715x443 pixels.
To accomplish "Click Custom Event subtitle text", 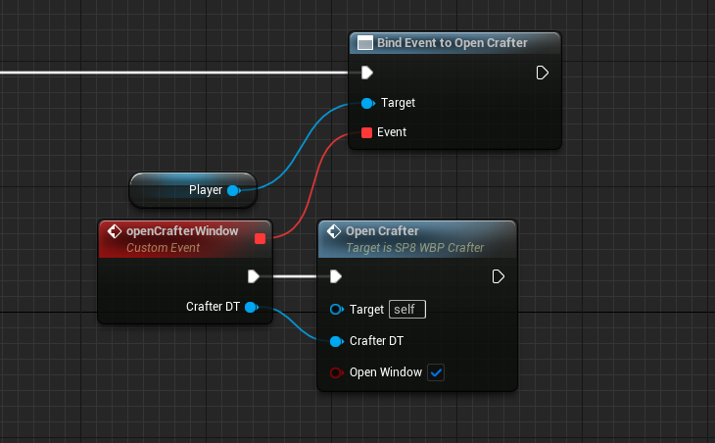I will click(x=163, y=248).
